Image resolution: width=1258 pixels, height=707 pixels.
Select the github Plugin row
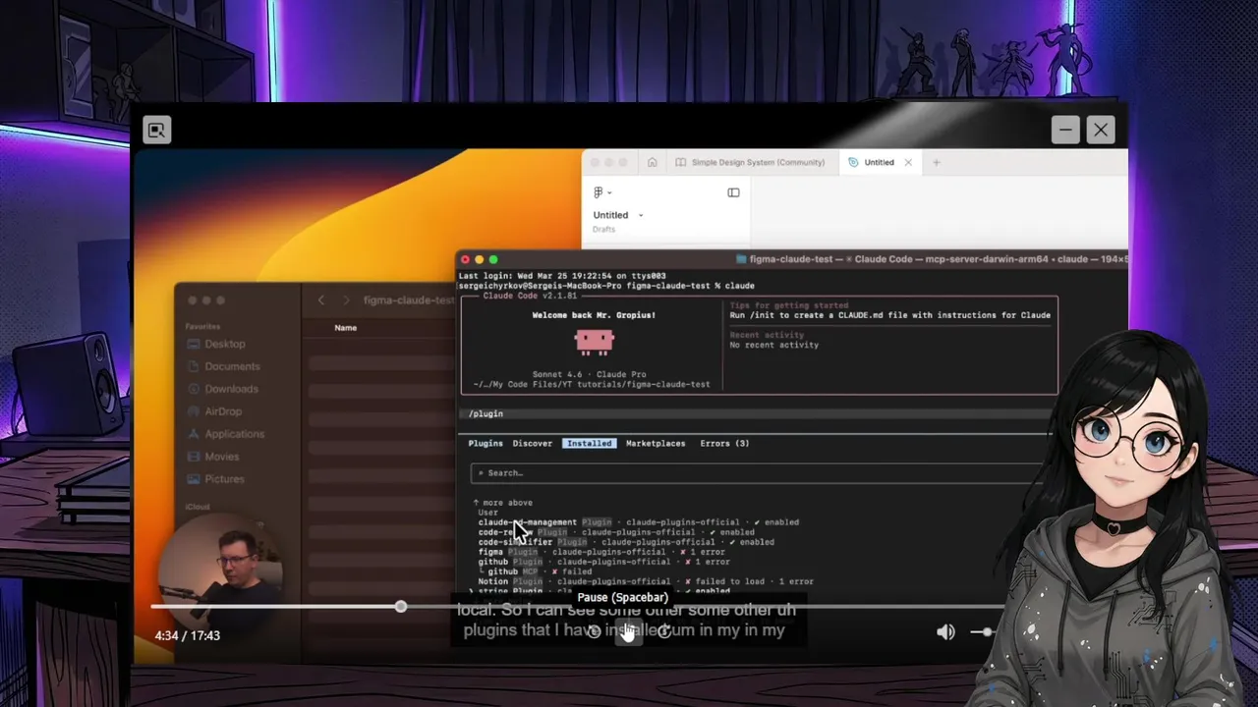tap(604, 562)
